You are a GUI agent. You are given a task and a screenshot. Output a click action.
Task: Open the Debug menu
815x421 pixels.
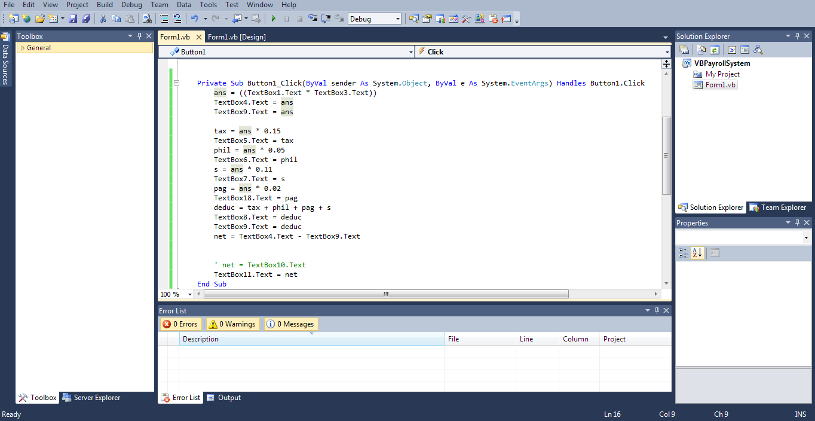click(131, 5)
